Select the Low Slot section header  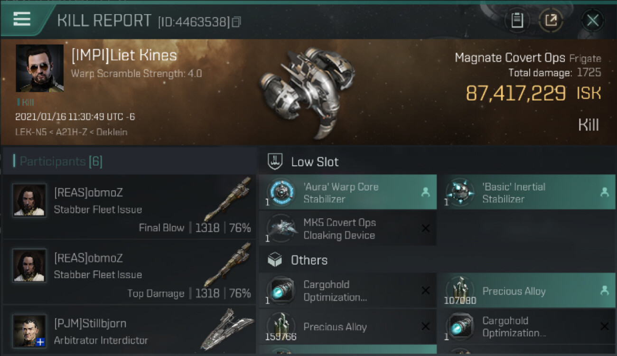(315, 162)
